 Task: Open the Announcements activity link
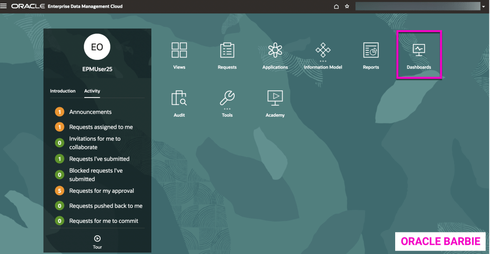(90, 112)
